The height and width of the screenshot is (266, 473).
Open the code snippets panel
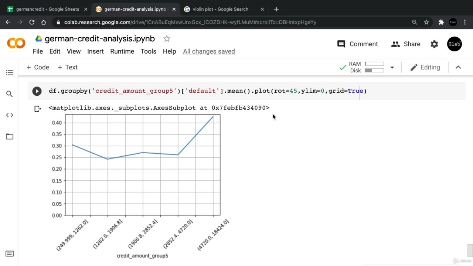[x=10, y=115]
